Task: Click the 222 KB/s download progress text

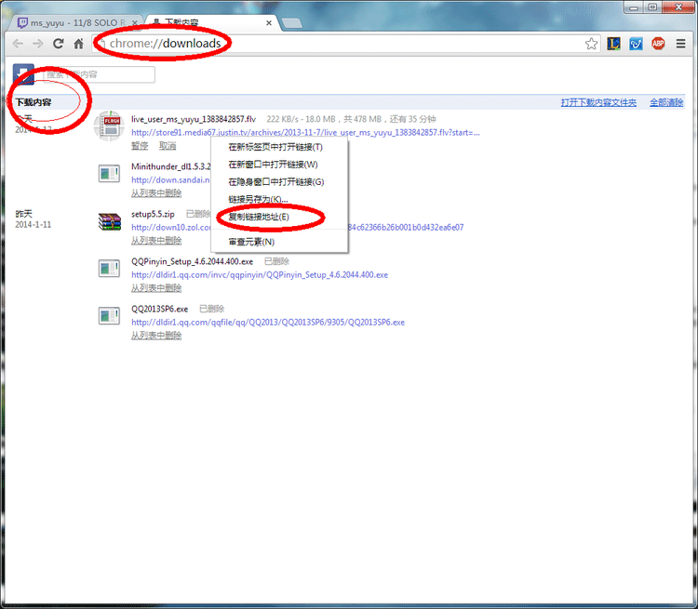Action: pos(351,119)
